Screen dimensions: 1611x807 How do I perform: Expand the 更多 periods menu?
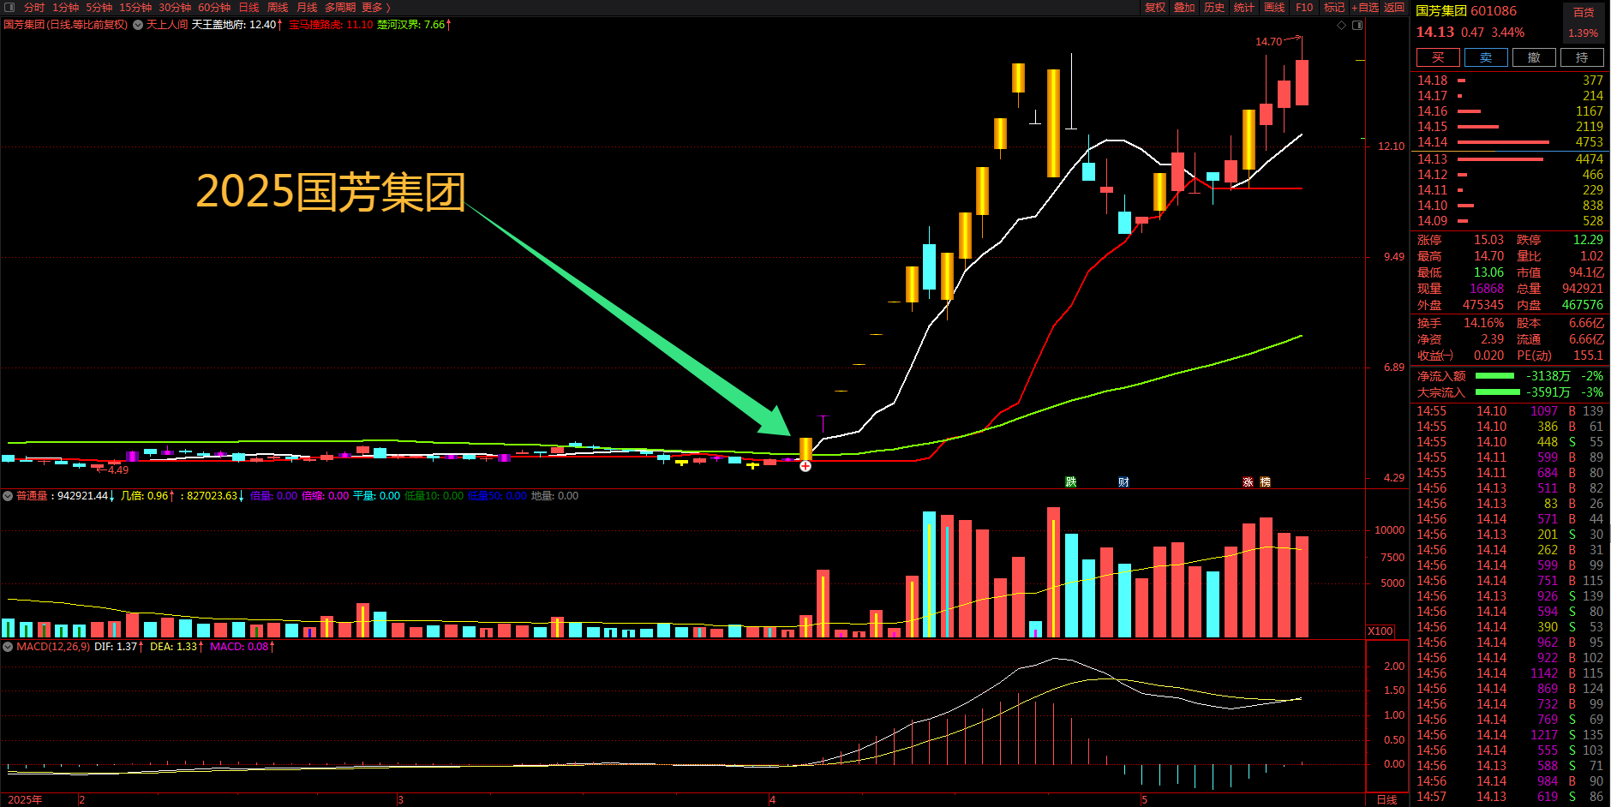(375, 7)
